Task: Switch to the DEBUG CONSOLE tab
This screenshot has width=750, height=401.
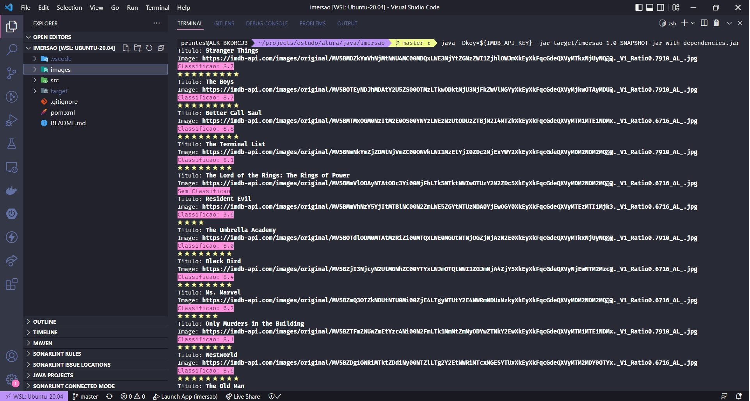Action: [x=267, y=23]
